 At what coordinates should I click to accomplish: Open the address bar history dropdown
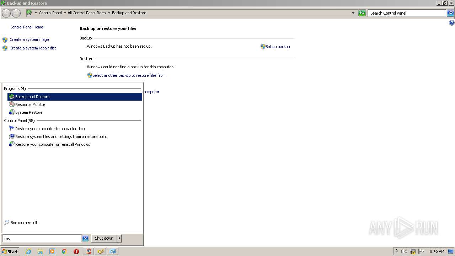[353, 13]
